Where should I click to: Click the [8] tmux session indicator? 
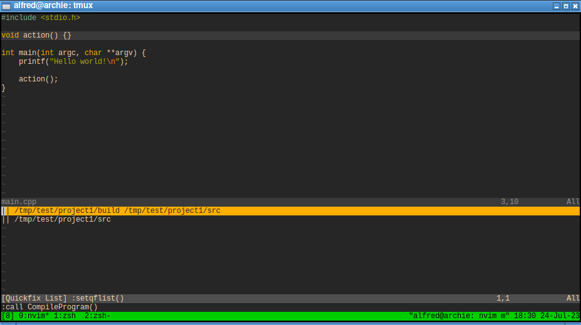[8, 316]
